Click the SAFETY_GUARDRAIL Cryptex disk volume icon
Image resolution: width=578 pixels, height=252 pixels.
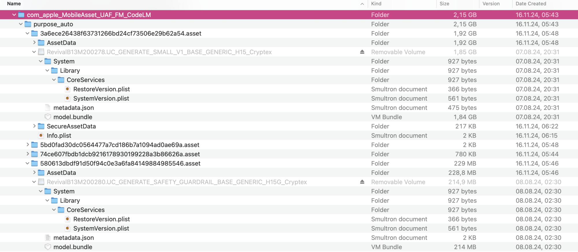pos(41,182)
